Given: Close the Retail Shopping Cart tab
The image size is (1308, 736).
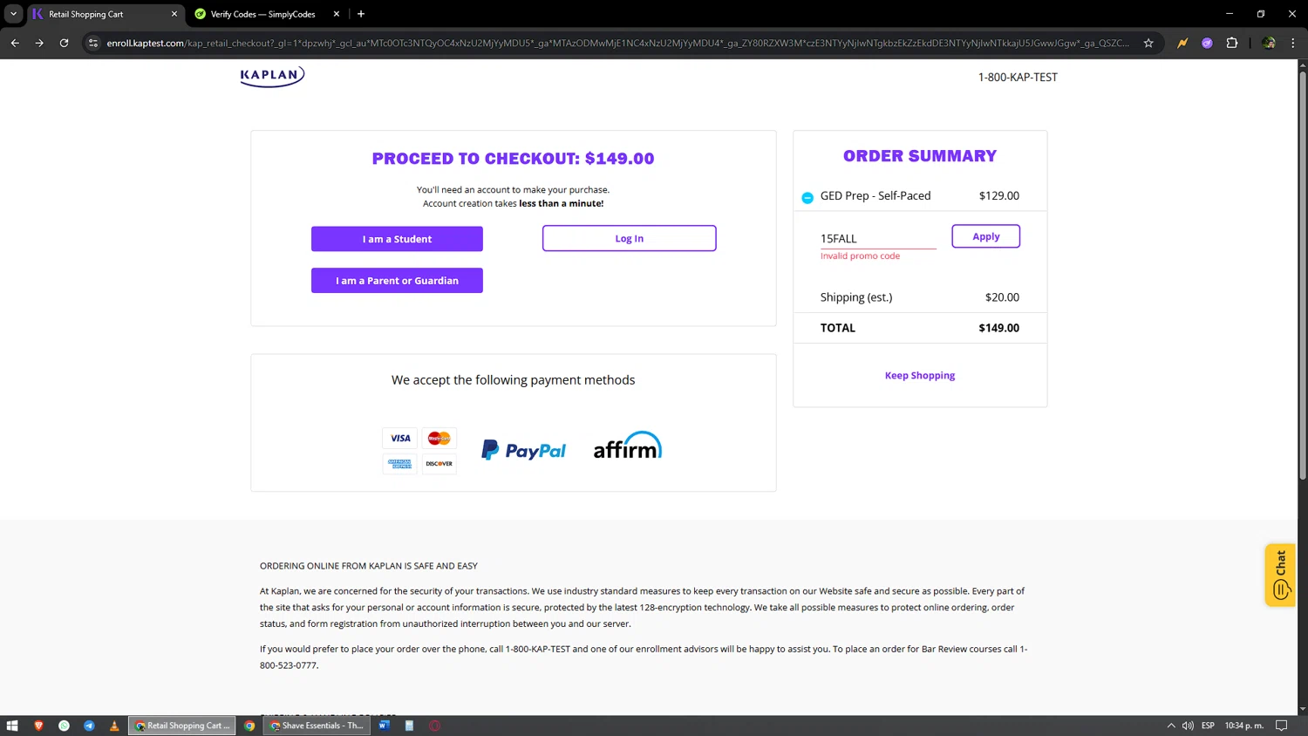Looking at the screenshot, I should (174, 14).
